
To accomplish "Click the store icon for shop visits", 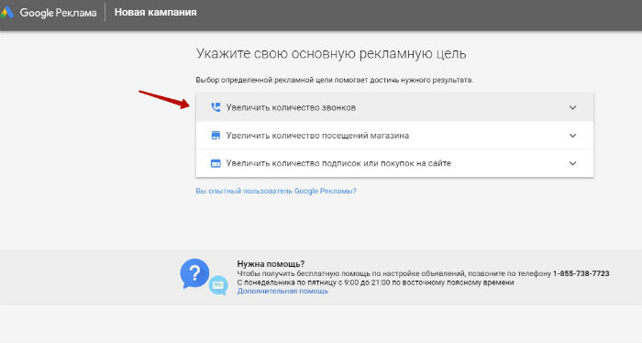I will pyautogui.click(x=216, y=136).
